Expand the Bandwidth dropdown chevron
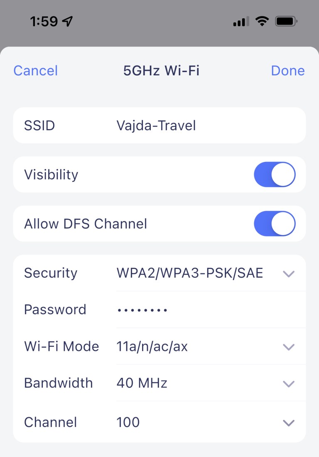319x457 pixels. pos(288,383)
